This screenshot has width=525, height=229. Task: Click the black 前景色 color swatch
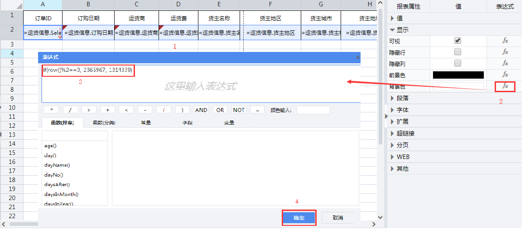click(458, 75)
